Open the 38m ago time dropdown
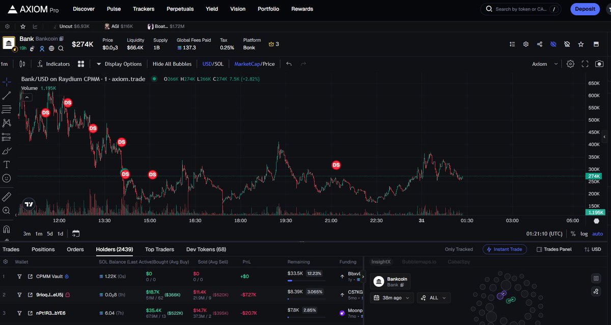The height and width of the screenshot is (325, 611). coord(392,298)
